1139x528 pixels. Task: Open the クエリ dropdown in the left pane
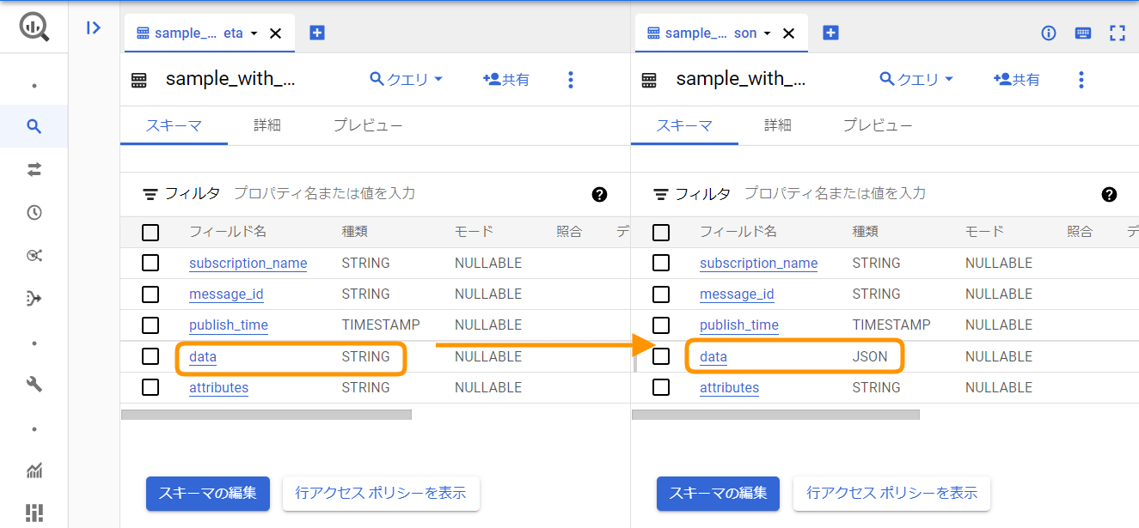[x=406, y=78]
